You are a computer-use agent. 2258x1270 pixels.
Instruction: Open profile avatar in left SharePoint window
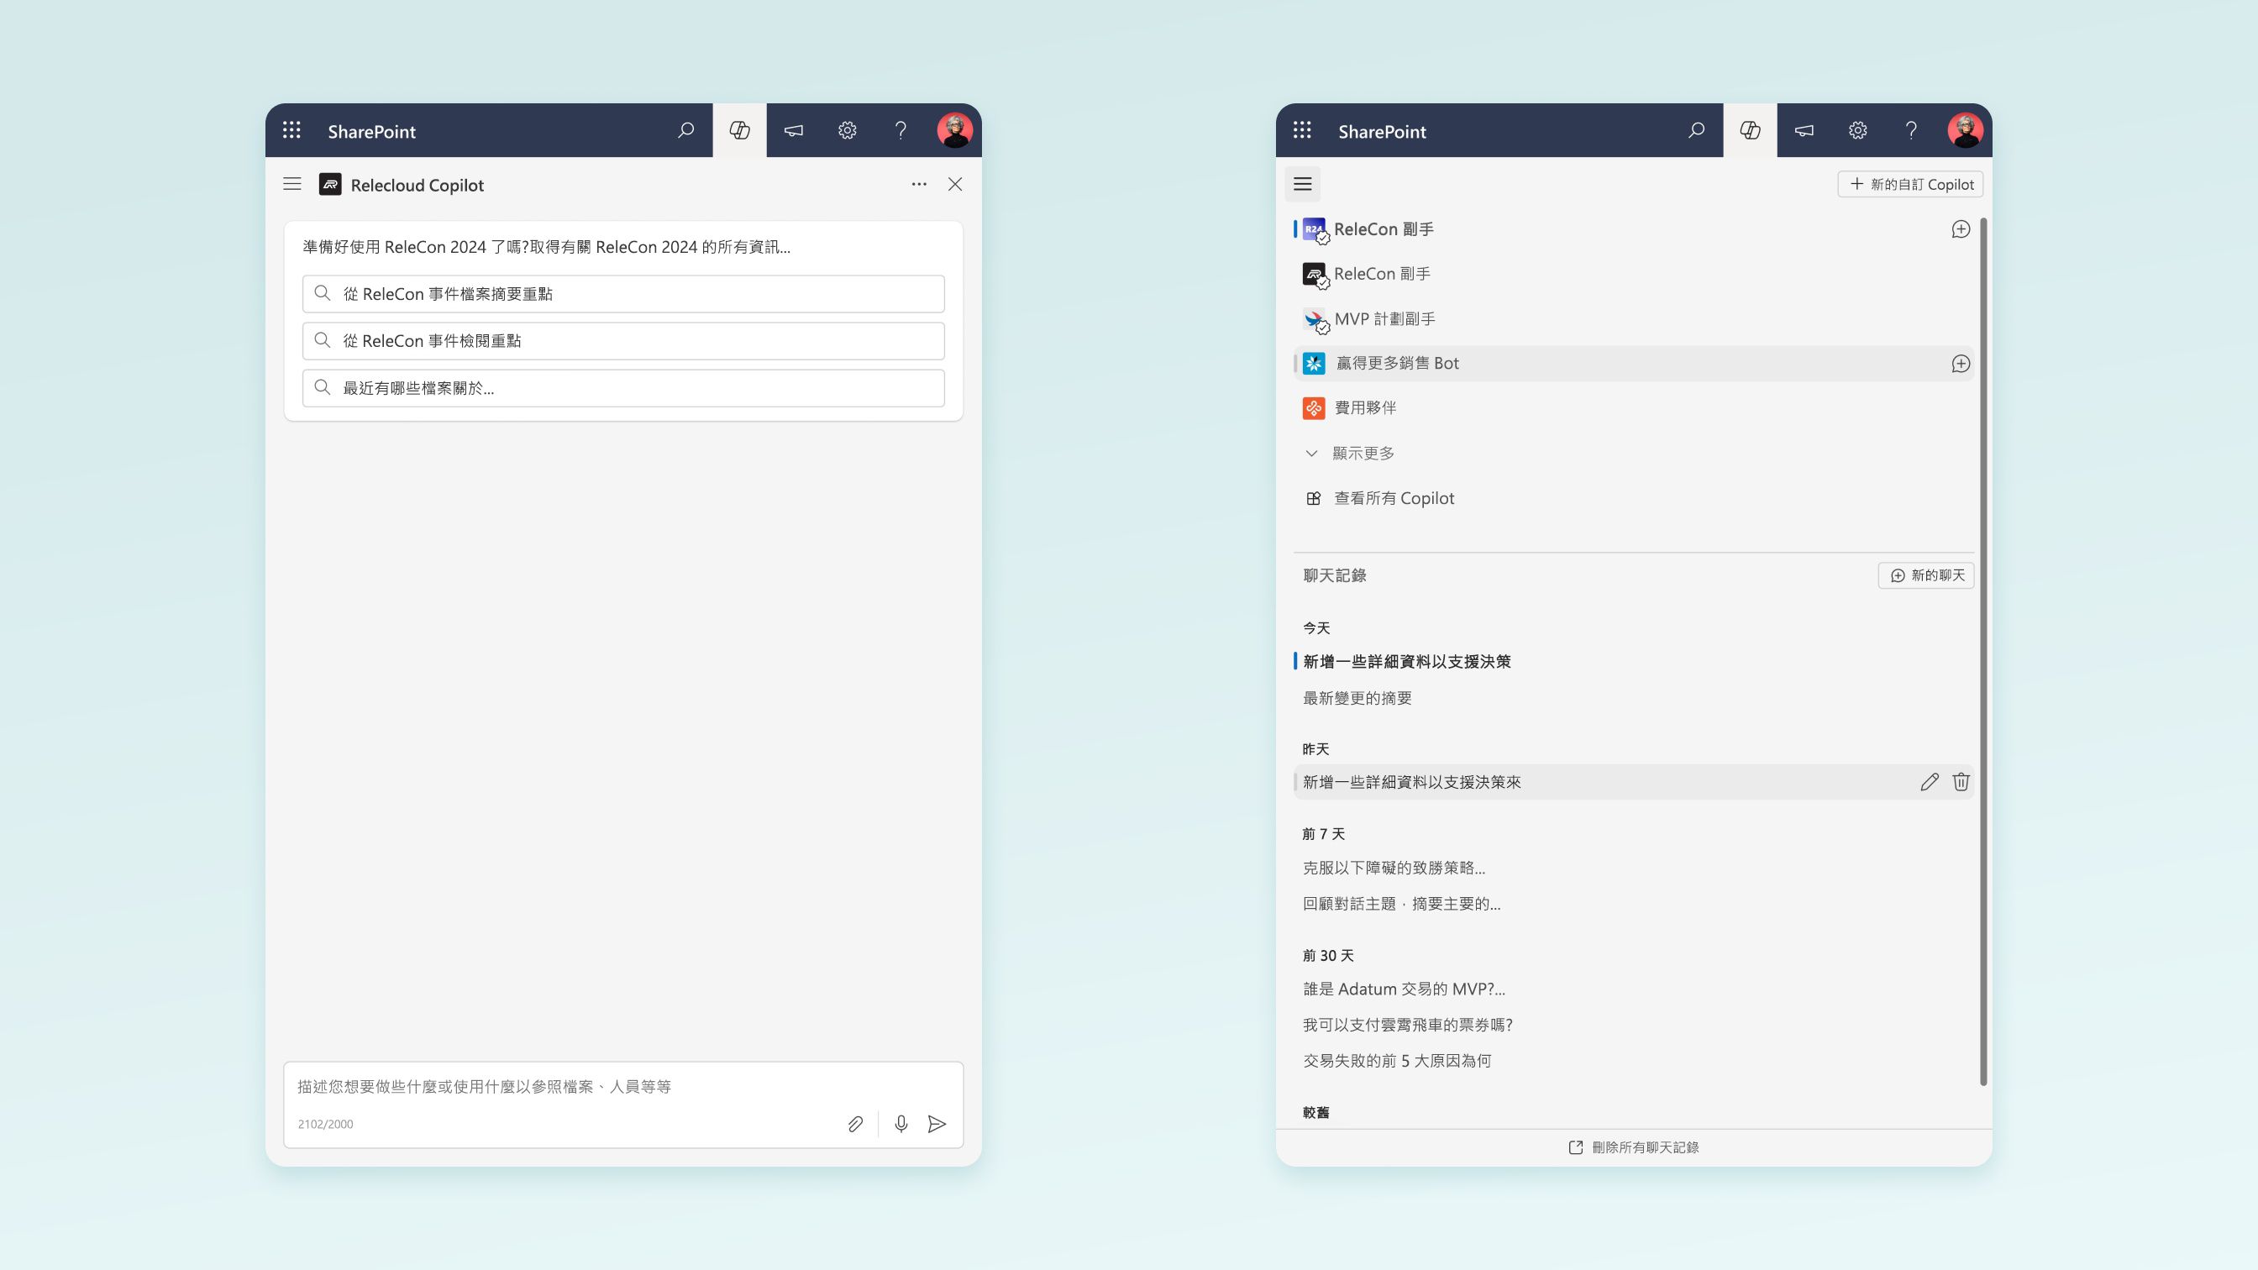tap(954, 130)
